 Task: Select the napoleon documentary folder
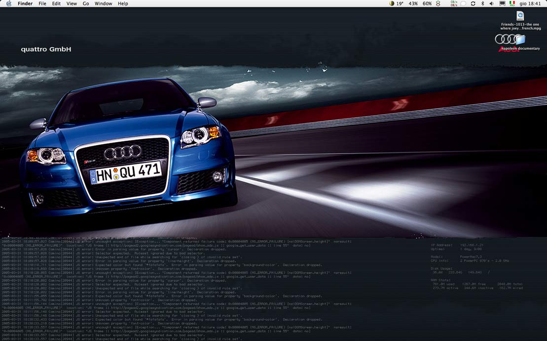click(520, 39)
